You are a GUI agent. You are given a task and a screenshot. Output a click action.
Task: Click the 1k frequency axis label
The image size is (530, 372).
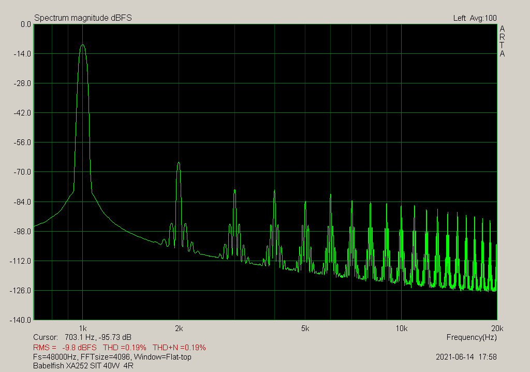click(x=83, y=328)
